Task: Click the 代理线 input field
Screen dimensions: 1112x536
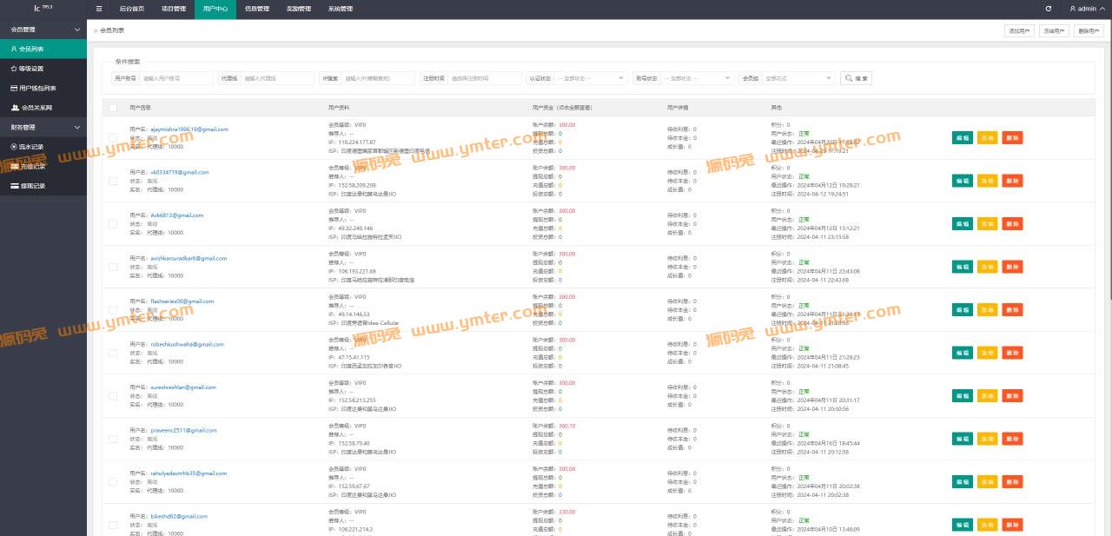Action: [x=277, y=78]
